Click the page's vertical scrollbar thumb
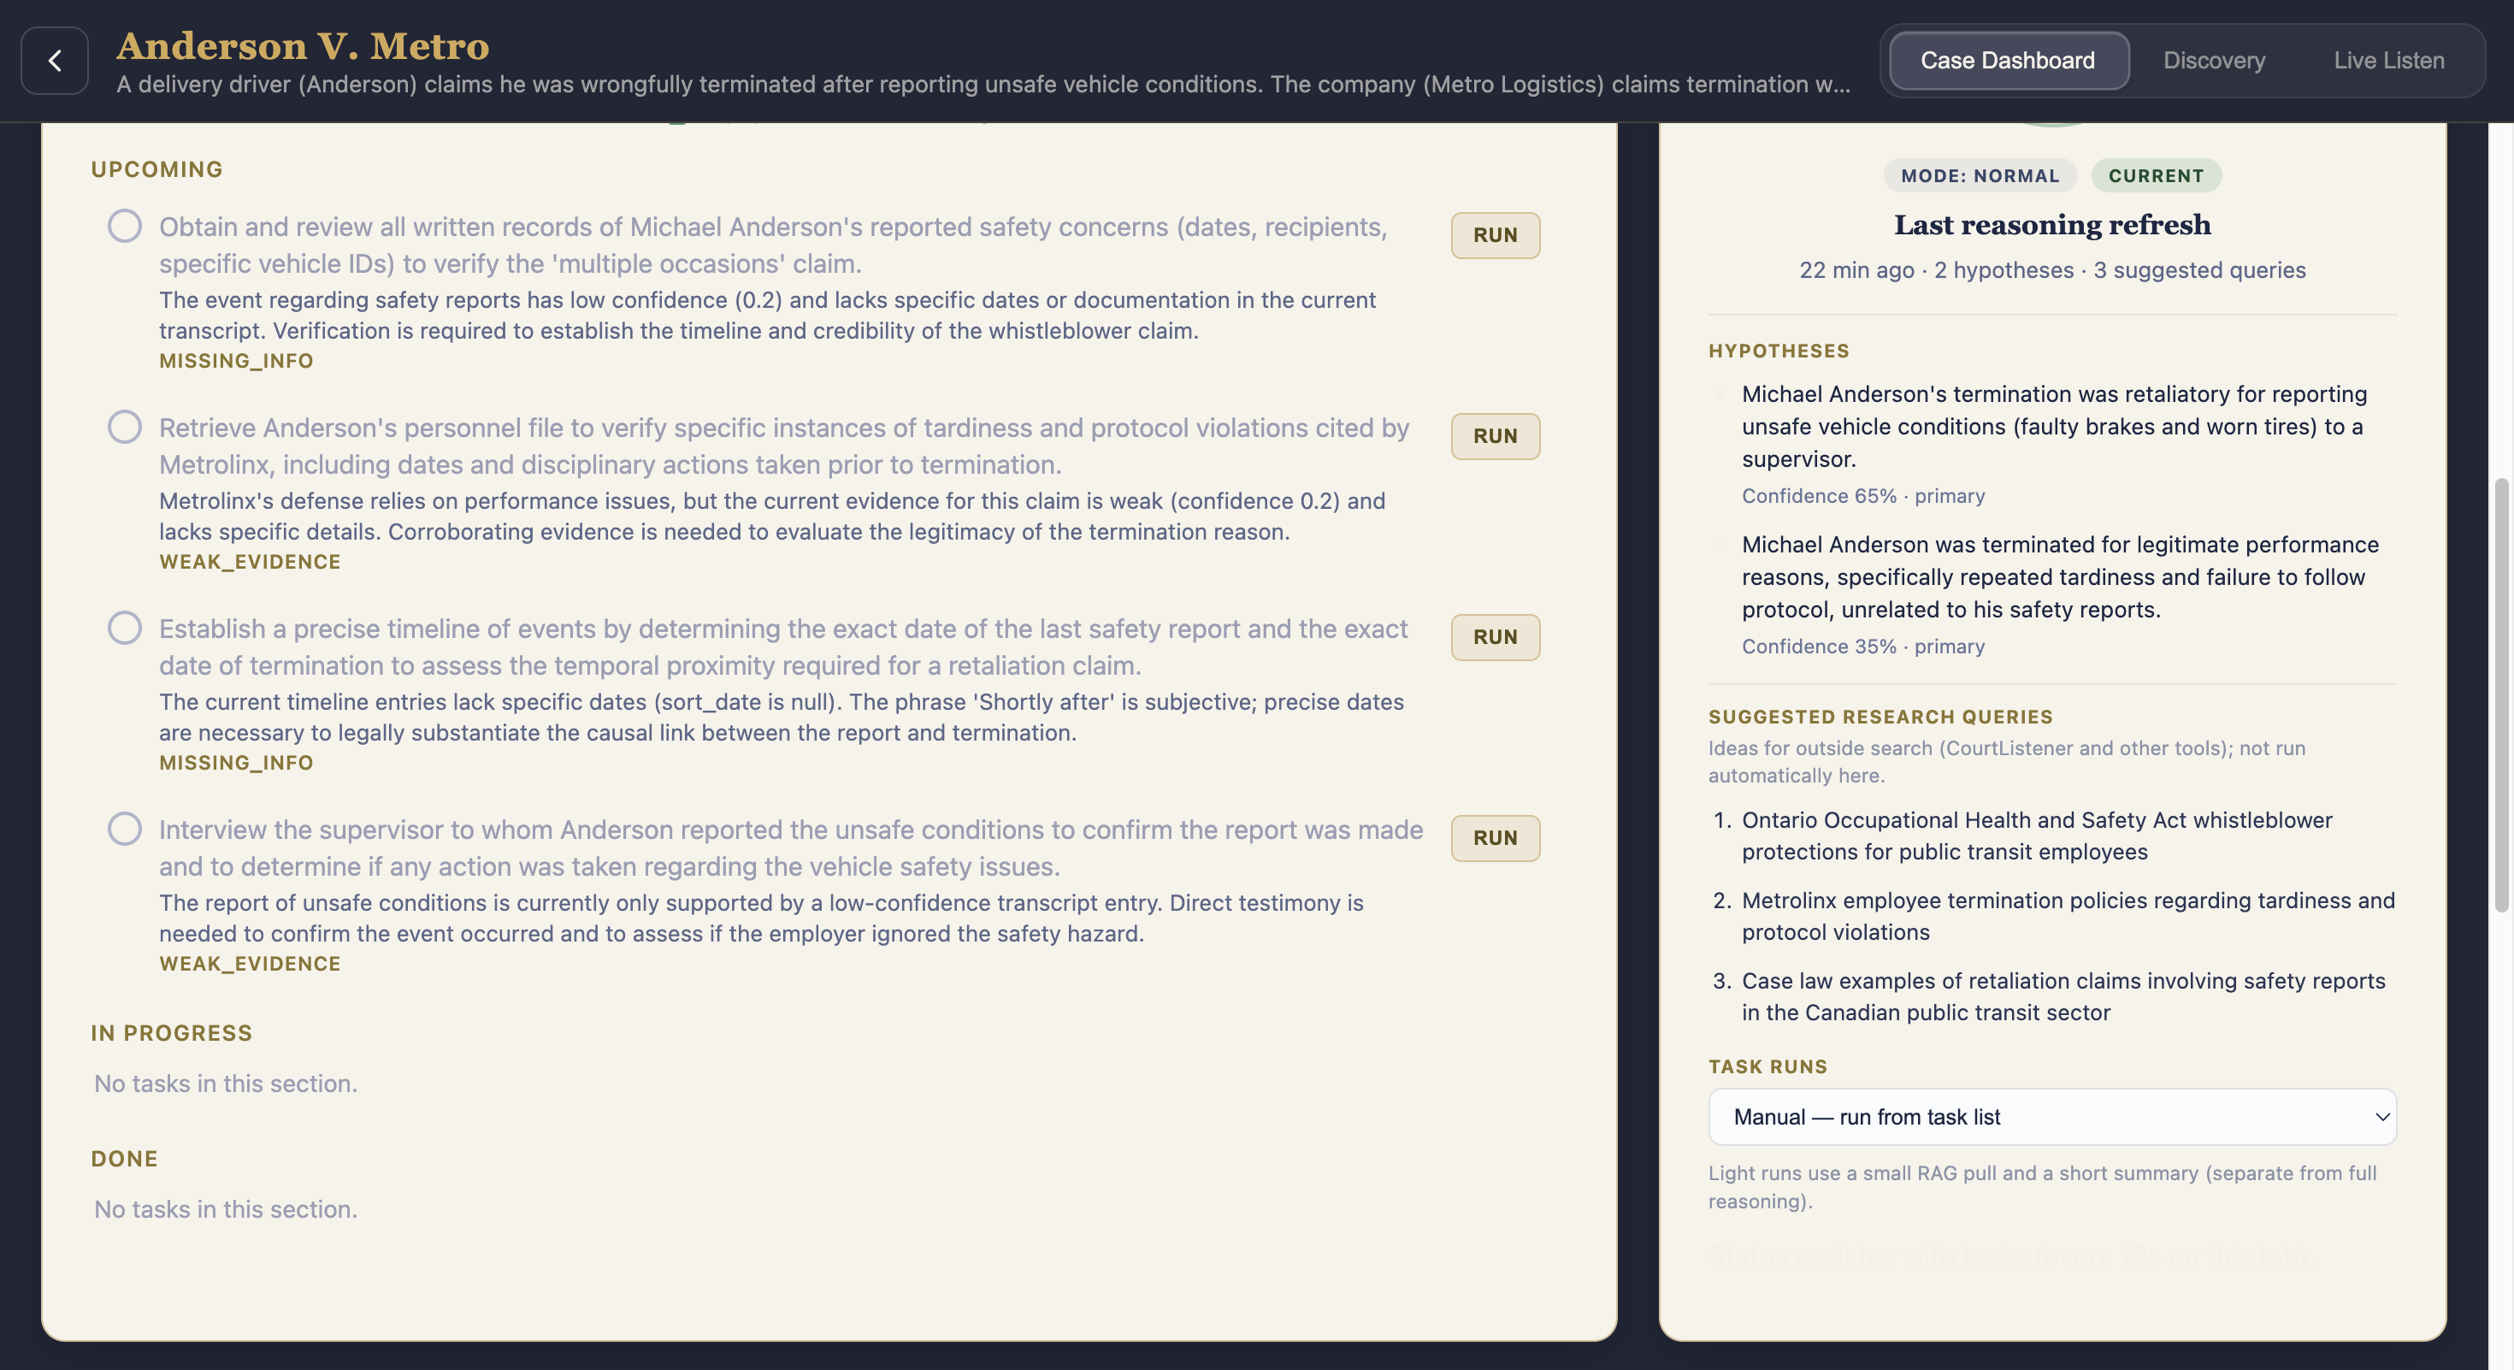Image resolution: width=2514 pixels, height=1370 pixels. (x=2500, y=694)
